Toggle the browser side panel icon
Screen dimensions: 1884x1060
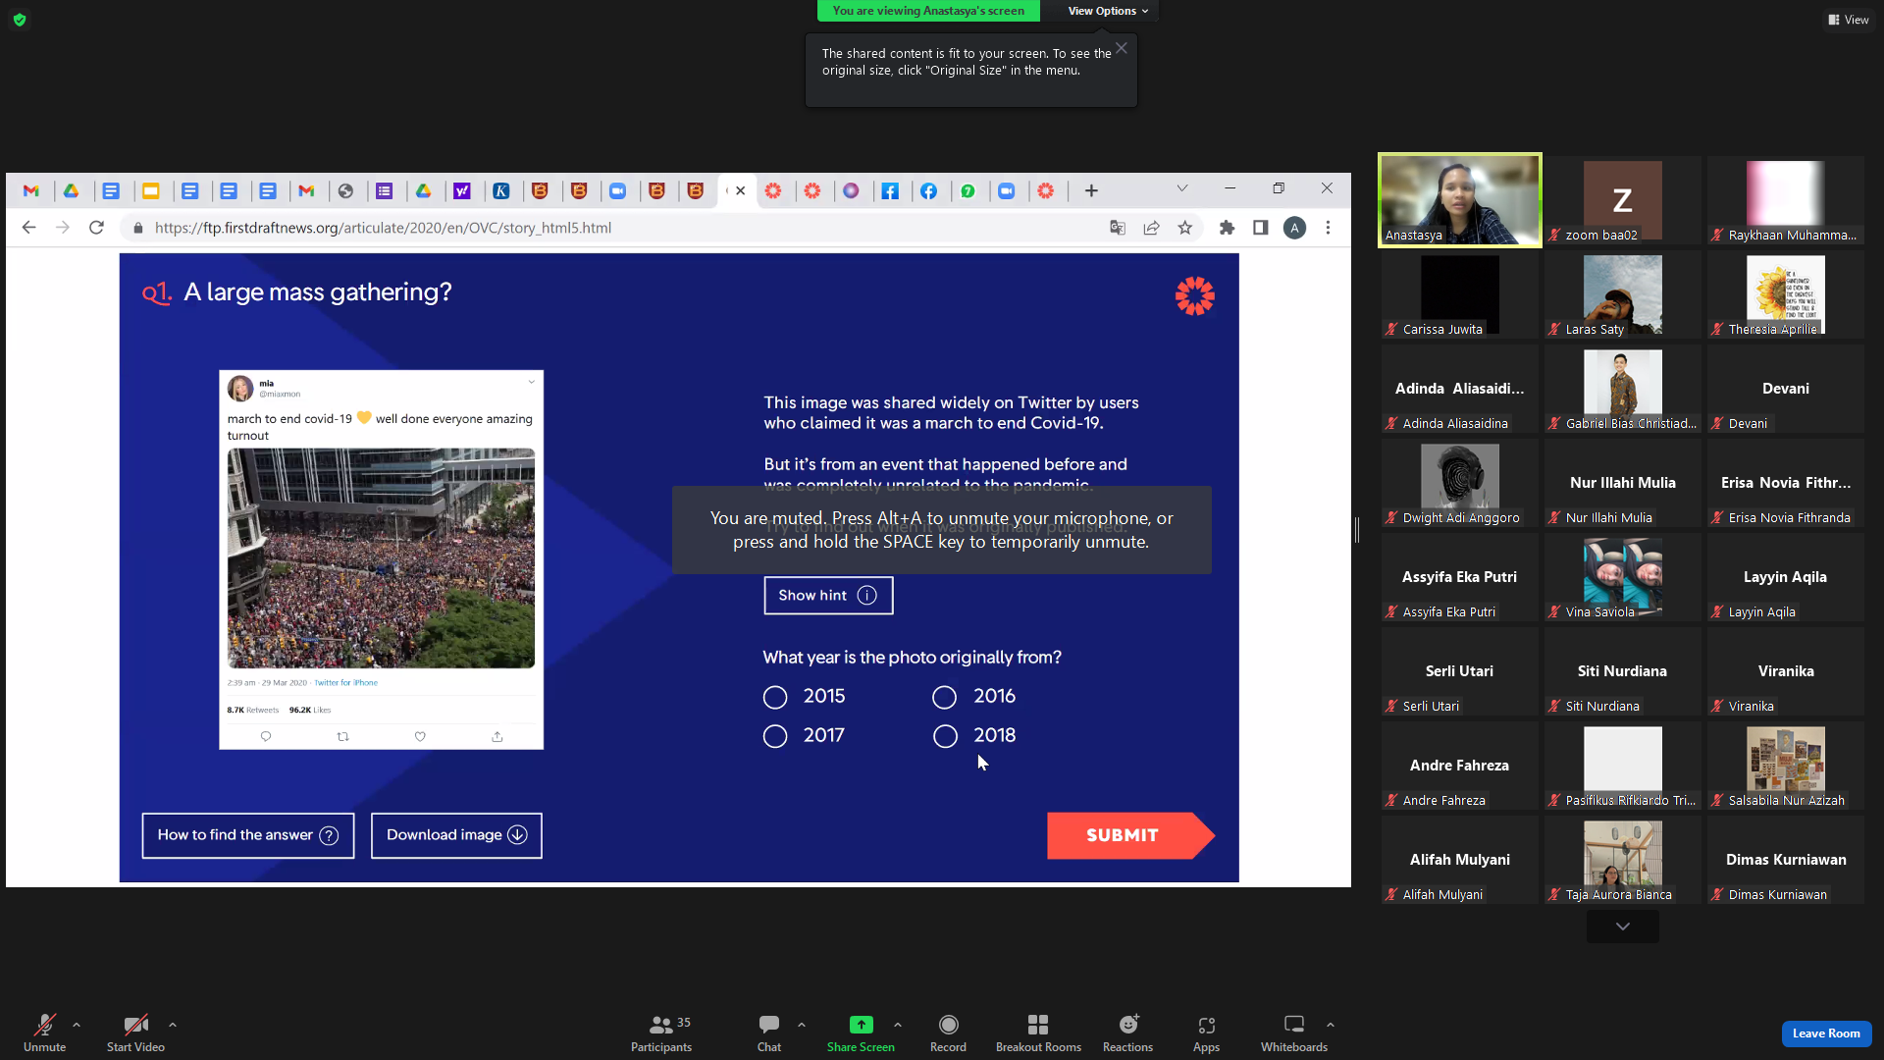(x=1261, y=228)
